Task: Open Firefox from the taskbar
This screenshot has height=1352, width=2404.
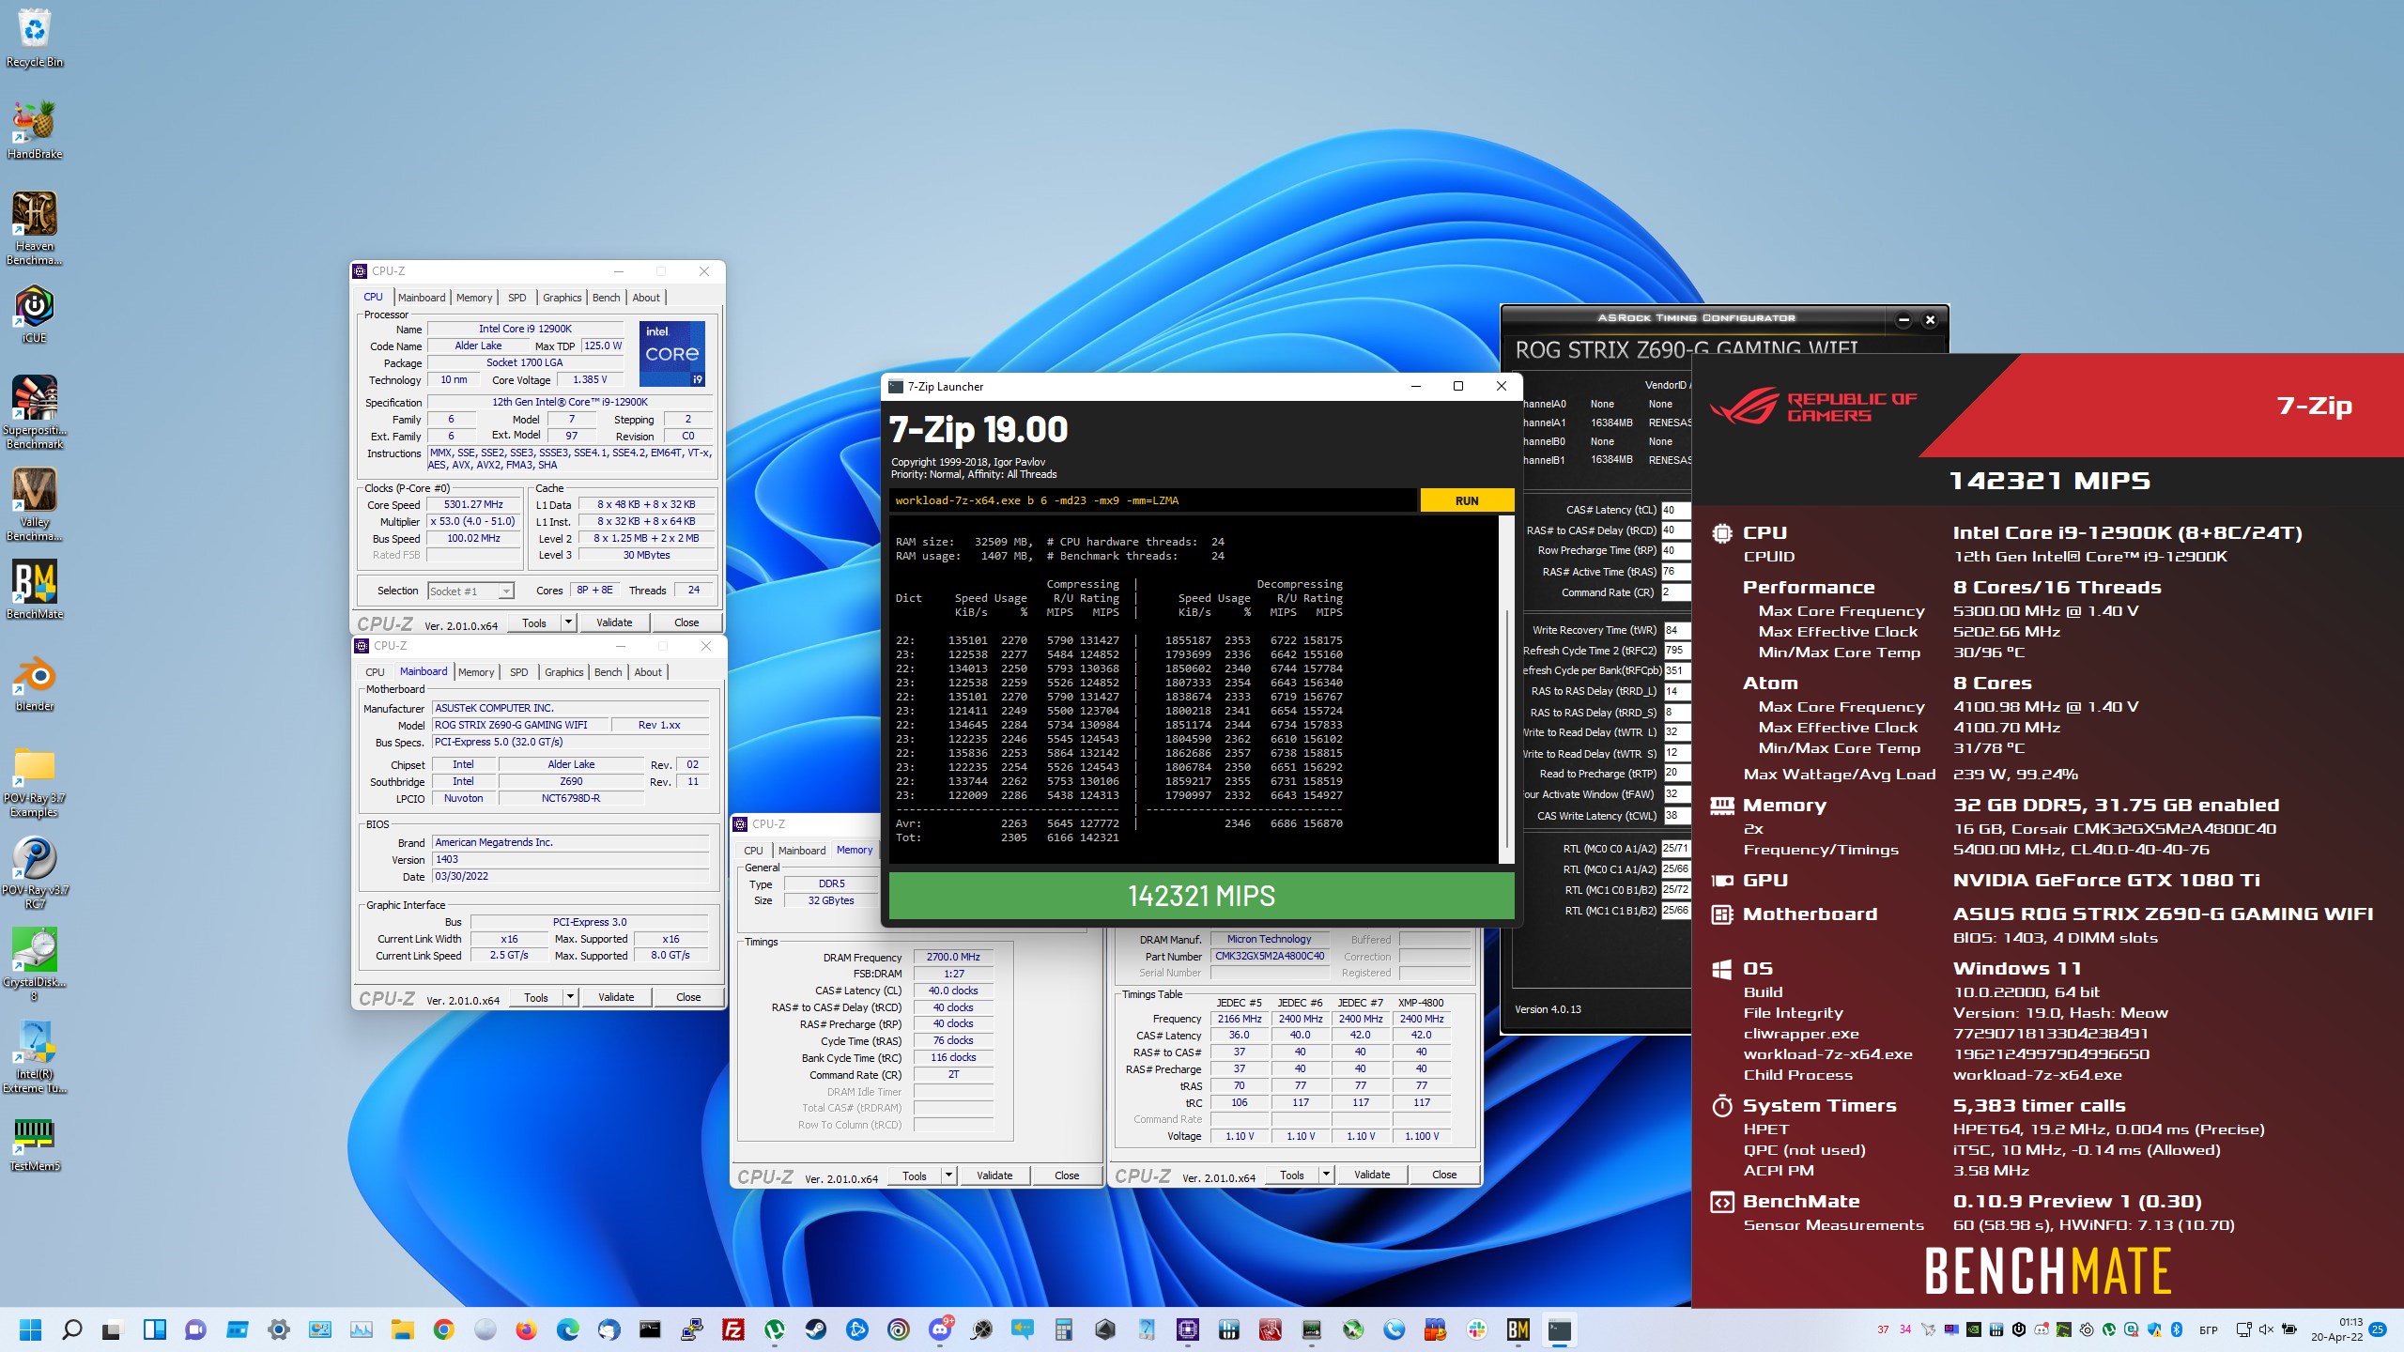Action: 526,1329
